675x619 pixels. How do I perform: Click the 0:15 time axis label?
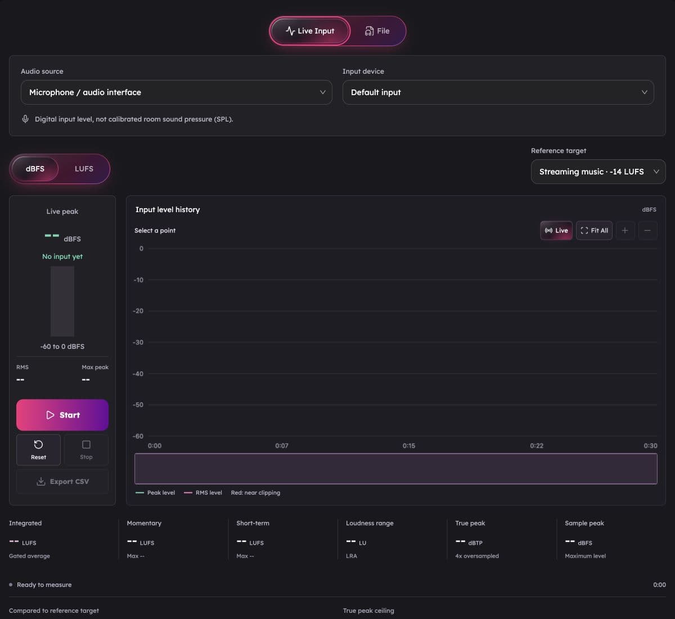tap(409, 446)
